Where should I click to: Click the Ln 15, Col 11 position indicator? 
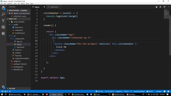[110, 91]
